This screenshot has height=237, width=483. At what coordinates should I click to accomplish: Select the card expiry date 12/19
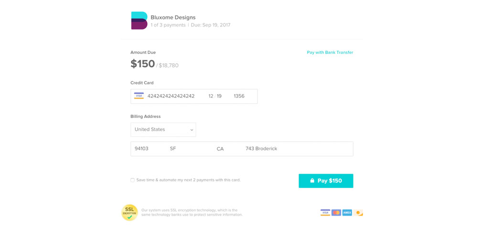(215, 96)
